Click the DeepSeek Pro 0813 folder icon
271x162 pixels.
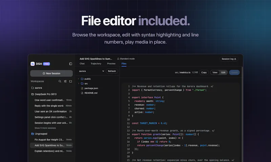(33, 94)
